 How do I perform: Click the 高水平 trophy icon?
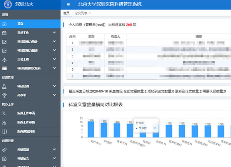click(4, 95)
